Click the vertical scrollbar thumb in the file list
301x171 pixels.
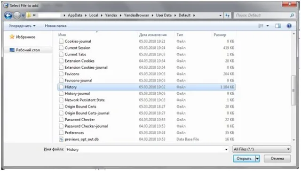pyautogui.click(x=293, y=90)
